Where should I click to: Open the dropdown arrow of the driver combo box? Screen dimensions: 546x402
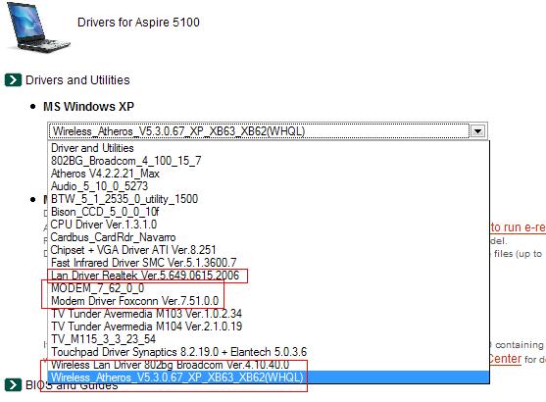coord(477,131)
